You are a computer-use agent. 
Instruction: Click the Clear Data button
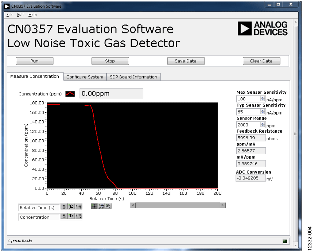[261, 61]
